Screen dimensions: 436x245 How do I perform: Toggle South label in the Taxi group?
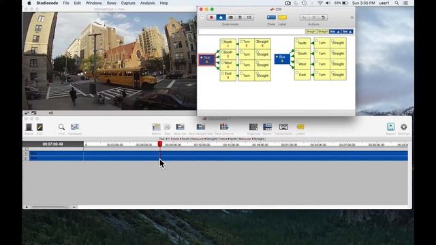(x=228, y=54)
